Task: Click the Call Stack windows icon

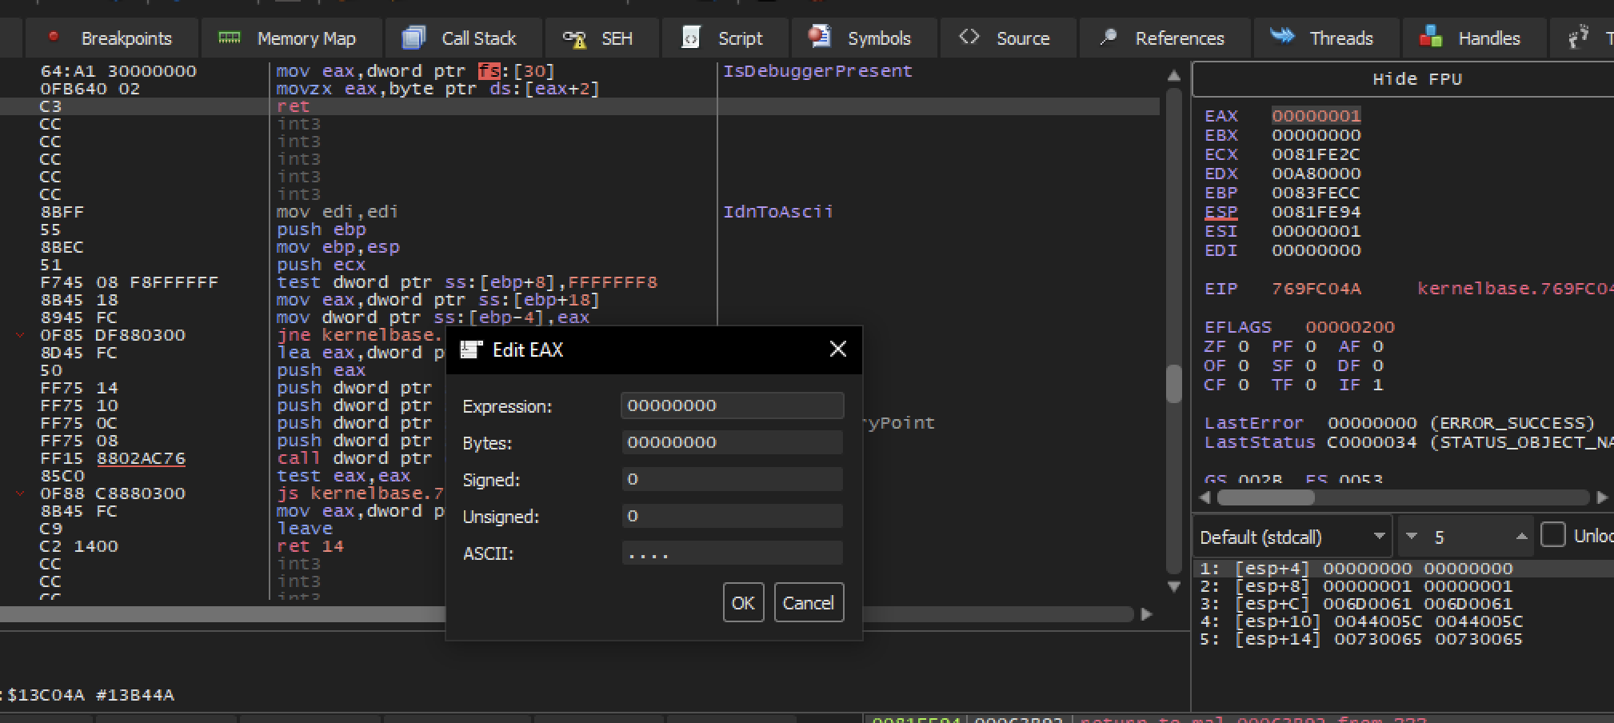Action: (413, 38)
